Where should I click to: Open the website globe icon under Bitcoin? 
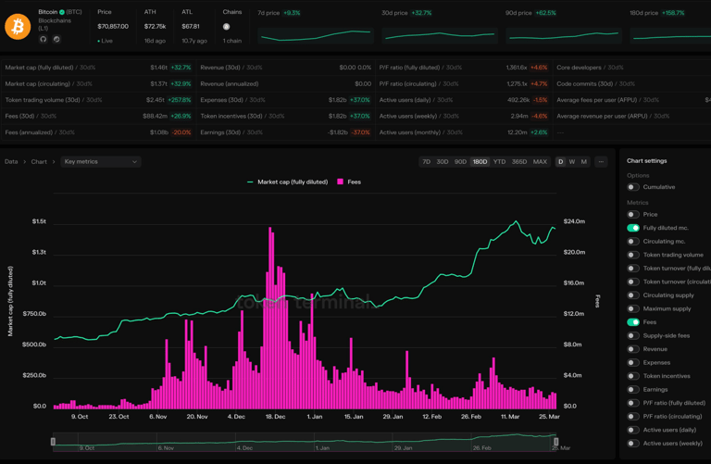[x=56, y=39]
